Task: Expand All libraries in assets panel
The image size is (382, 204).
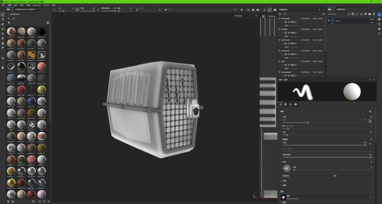Action: [x=9, y=14]
